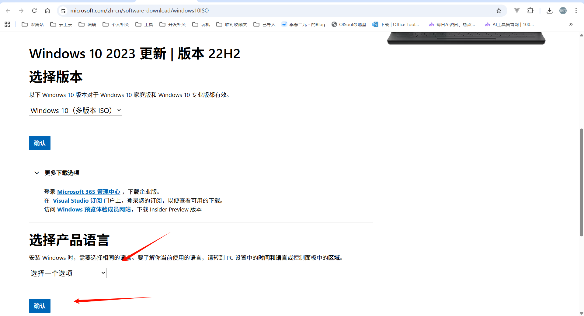584x316 pixels.
Task: Click the browser reload icon
Action: click(34, 11)
